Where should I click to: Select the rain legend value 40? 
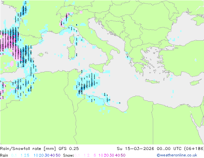tap(52, 155)
